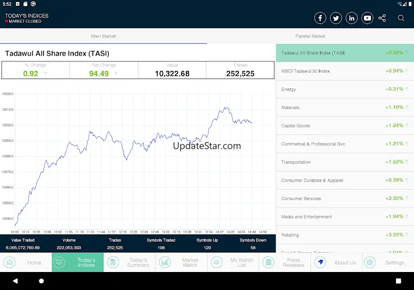
Task: Open the Facebook social icon
Action: (320, 18)
